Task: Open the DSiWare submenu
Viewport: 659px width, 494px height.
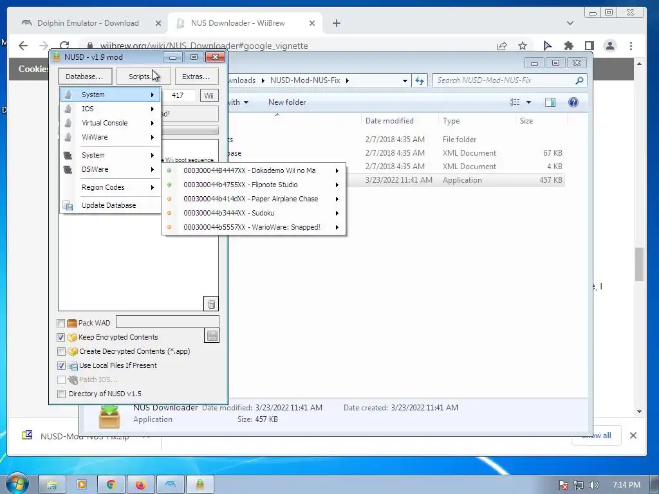Action: tap(110, 169)
